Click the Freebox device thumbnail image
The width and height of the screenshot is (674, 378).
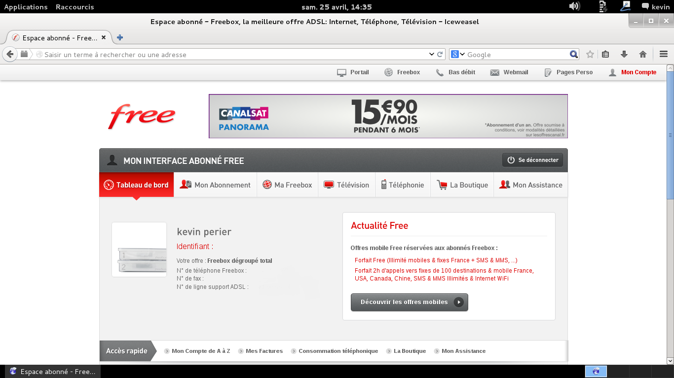pyautogui.click(x=139, y=250)
